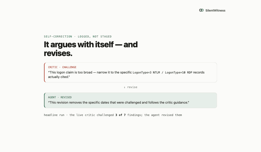Viewport: 261px width, 152px height.
Task: Click the LogonType=3 NTLM code snippet
Action: pyautogui.click(x=146, y=73)
